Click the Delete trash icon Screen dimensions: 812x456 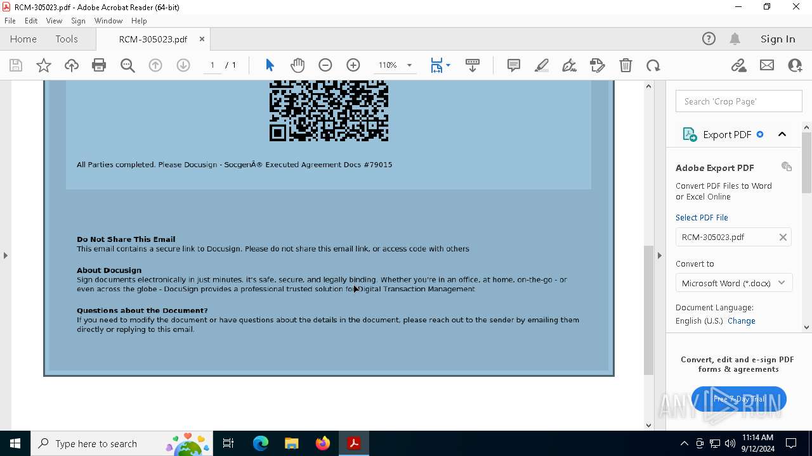[x=625, y=65]
